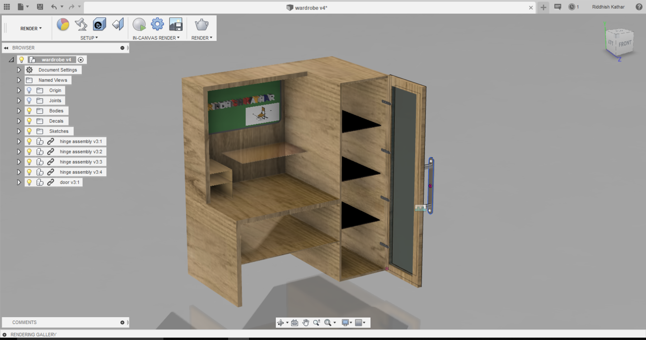
Task: Select the Joints folder label
Action: click(x=55, y=101)
